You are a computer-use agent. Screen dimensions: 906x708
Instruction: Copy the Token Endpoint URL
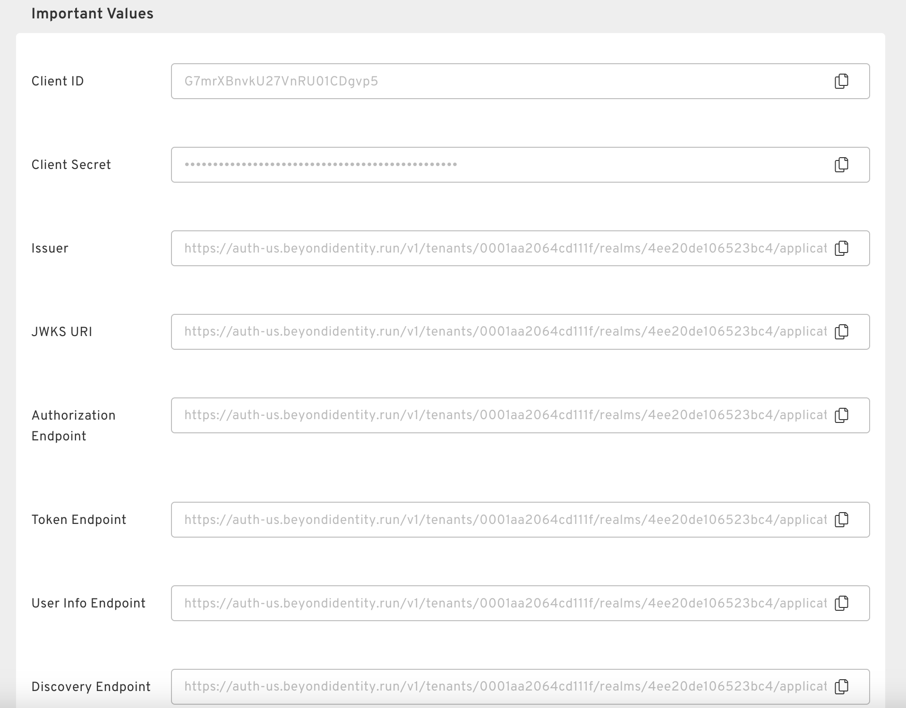pyautogui.click(x=841, y=520)
